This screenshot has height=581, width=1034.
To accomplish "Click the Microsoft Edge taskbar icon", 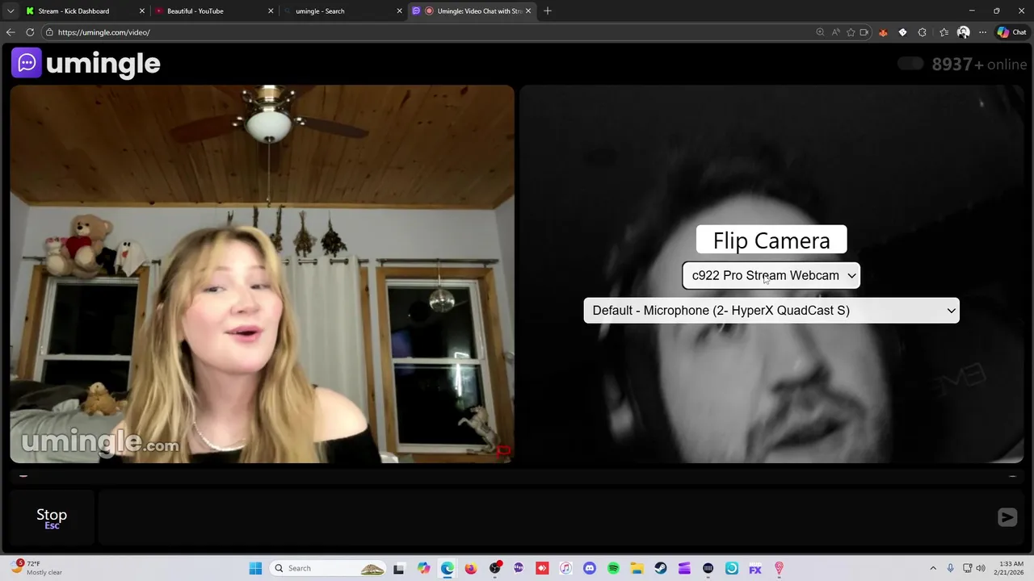I will point(448,568).
